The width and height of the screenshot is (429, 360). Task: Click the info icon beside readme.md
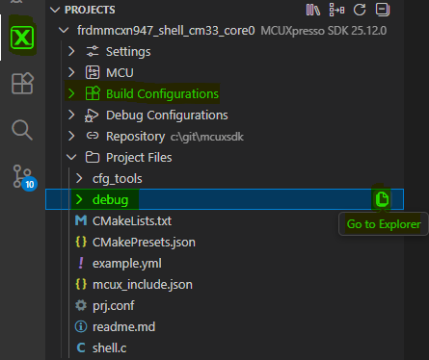[81, 326]
